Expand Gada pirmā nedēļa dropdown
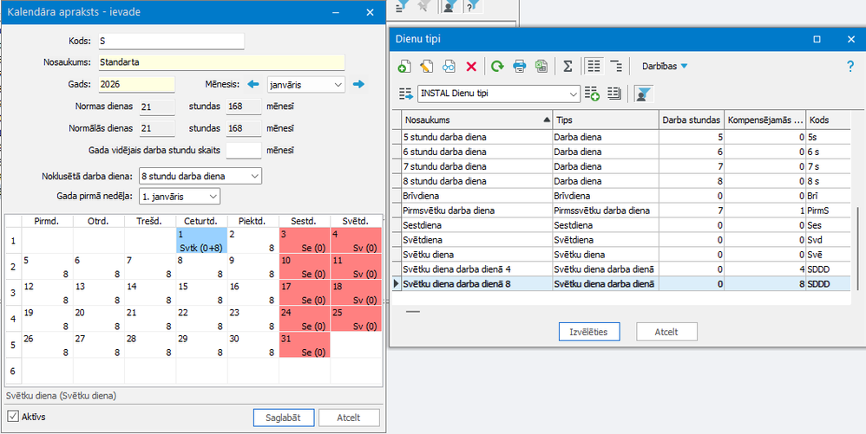This screenshot has height=434, width=866. 213,196
